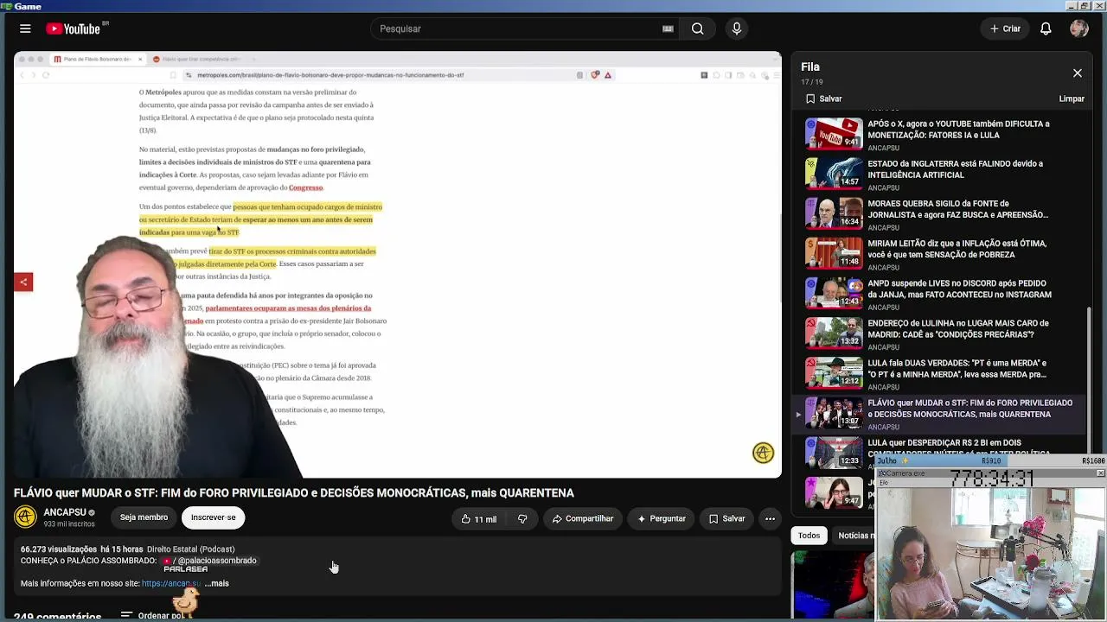The height and width of the screenshot is (622, 1107).
Task: Select currently playing FLÁVIO quer MUDAR item
Action: 938,414
